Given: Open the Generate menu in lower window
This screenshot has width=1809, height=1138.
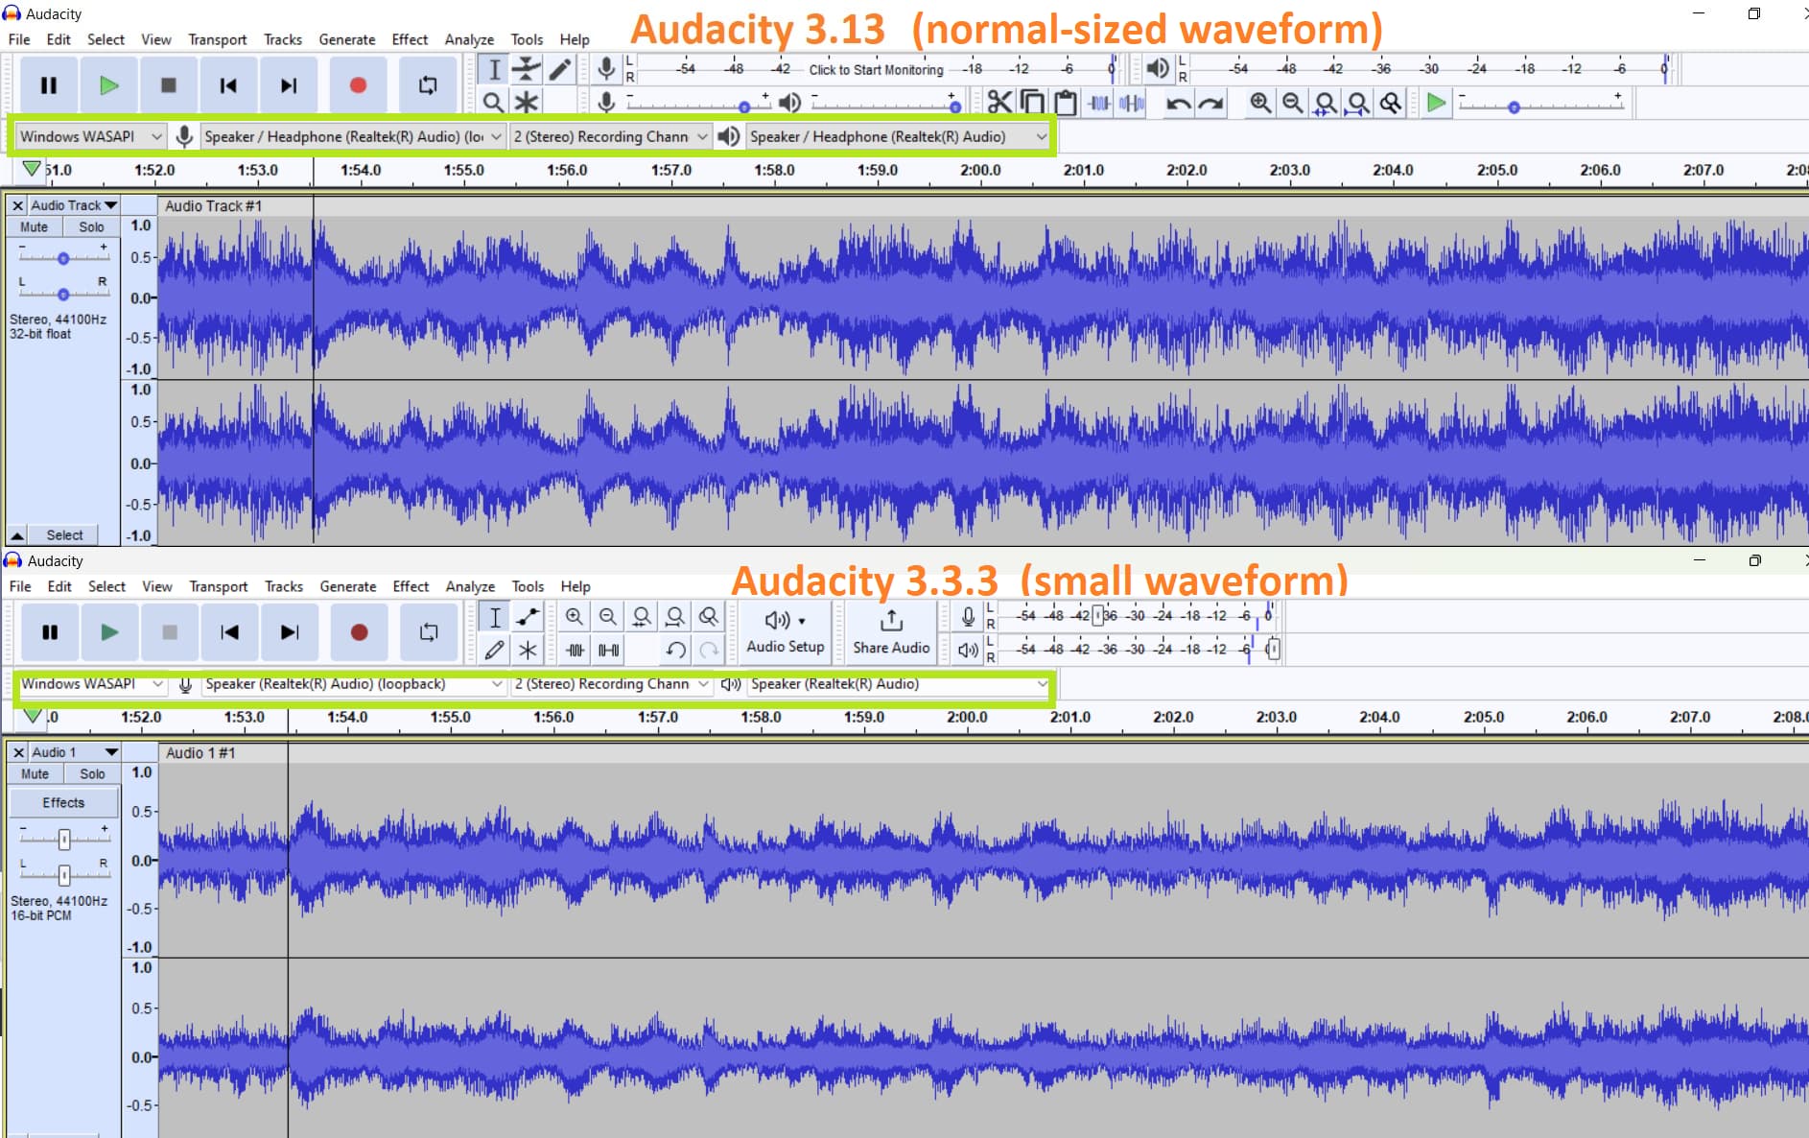Looking at the screenshot, I should click(347, 586).
